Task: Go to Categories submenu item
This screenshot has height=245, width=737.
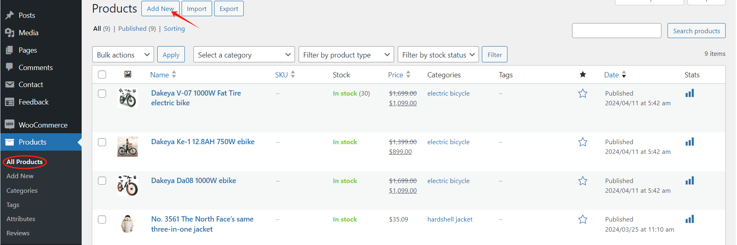Action: [22, 190]
